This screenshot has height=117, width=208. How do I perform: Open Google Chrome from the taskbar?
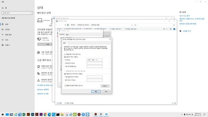45,114
